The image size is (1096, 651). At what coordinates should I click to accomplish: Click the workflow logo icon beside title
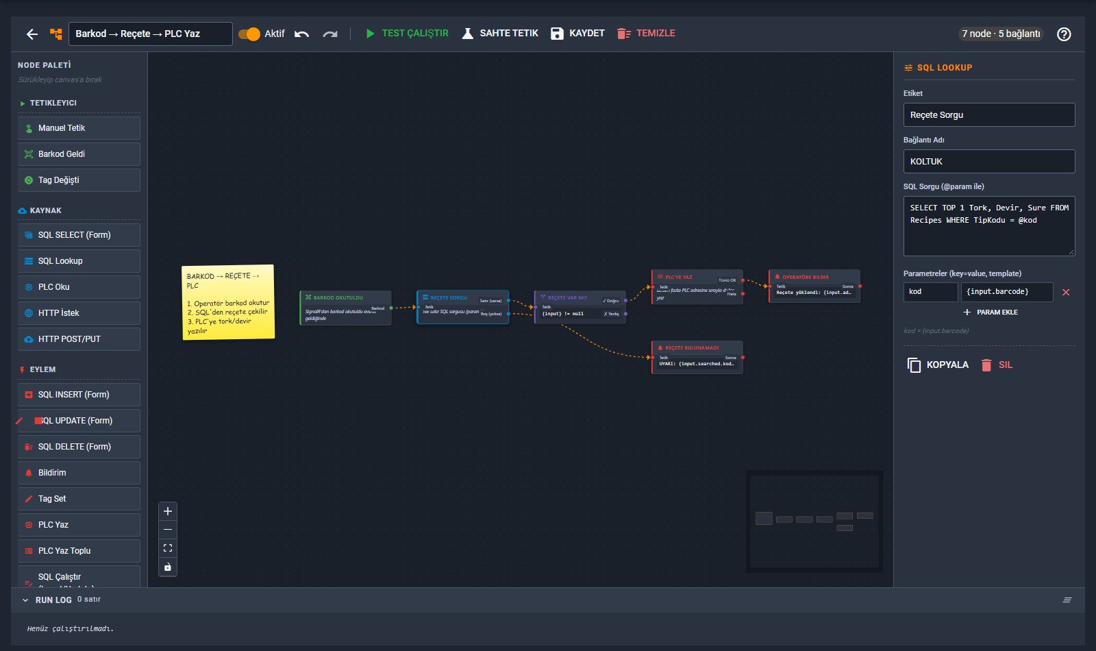pos(56,34)
